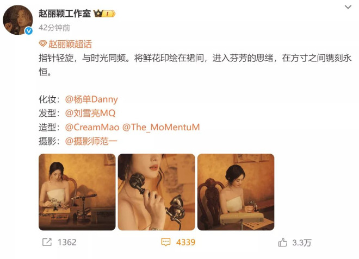Click the comment bubble icon
Screen dimensions: 359x259
tap(166, 242)
